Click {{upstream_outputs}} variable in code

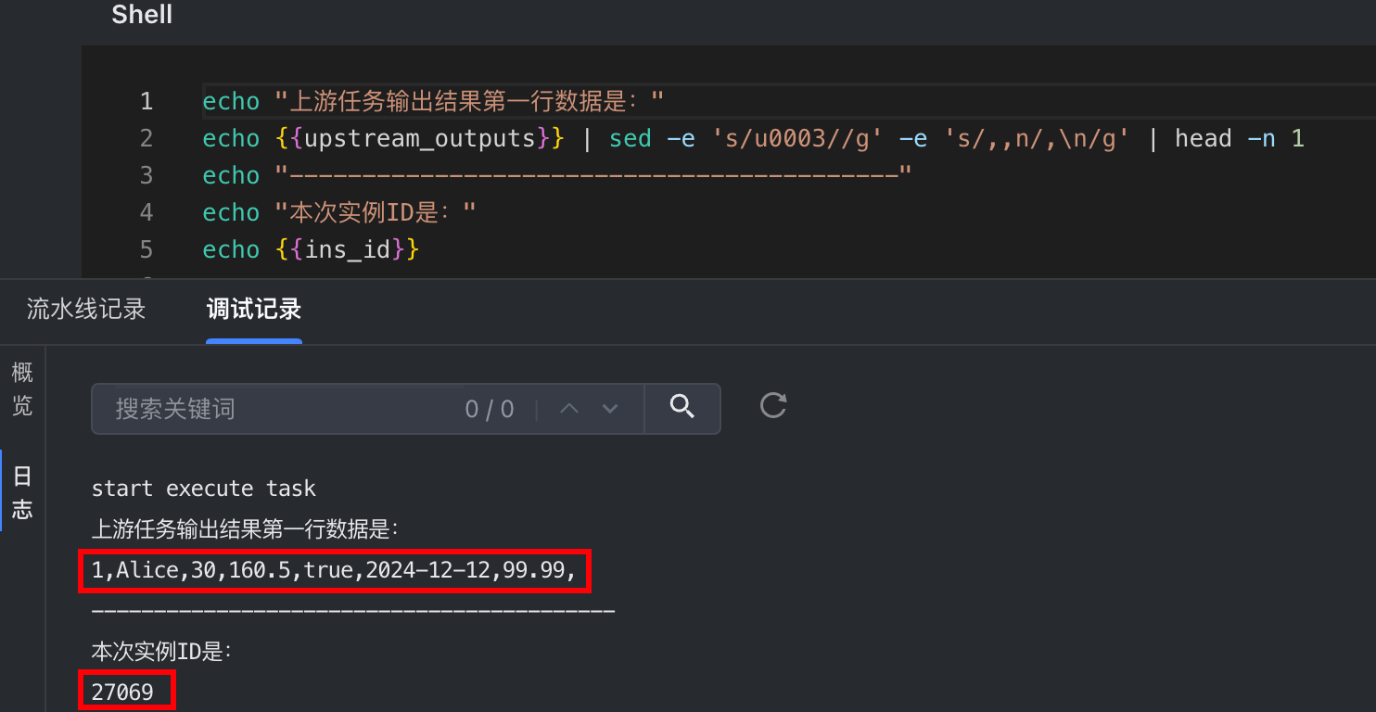click(420, 139)
